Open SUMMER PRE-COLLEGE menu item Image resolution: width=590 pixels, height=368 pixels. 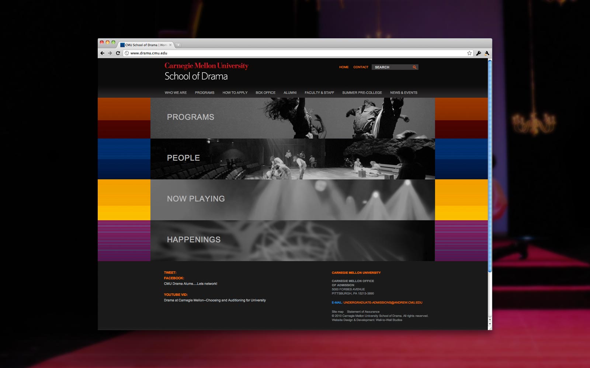(x=362, y=93)
